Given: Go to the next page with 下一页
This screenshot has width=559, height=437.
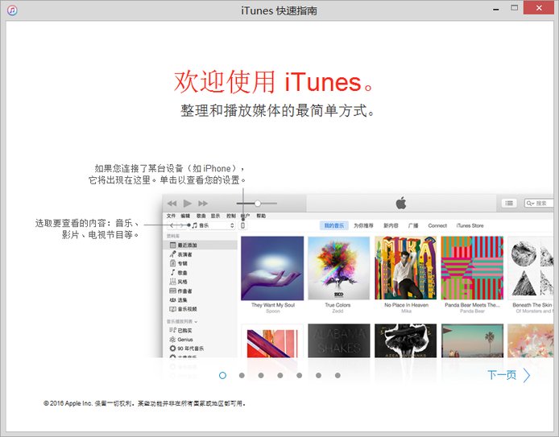Looking at the screenshot, I should click(509, 375).
